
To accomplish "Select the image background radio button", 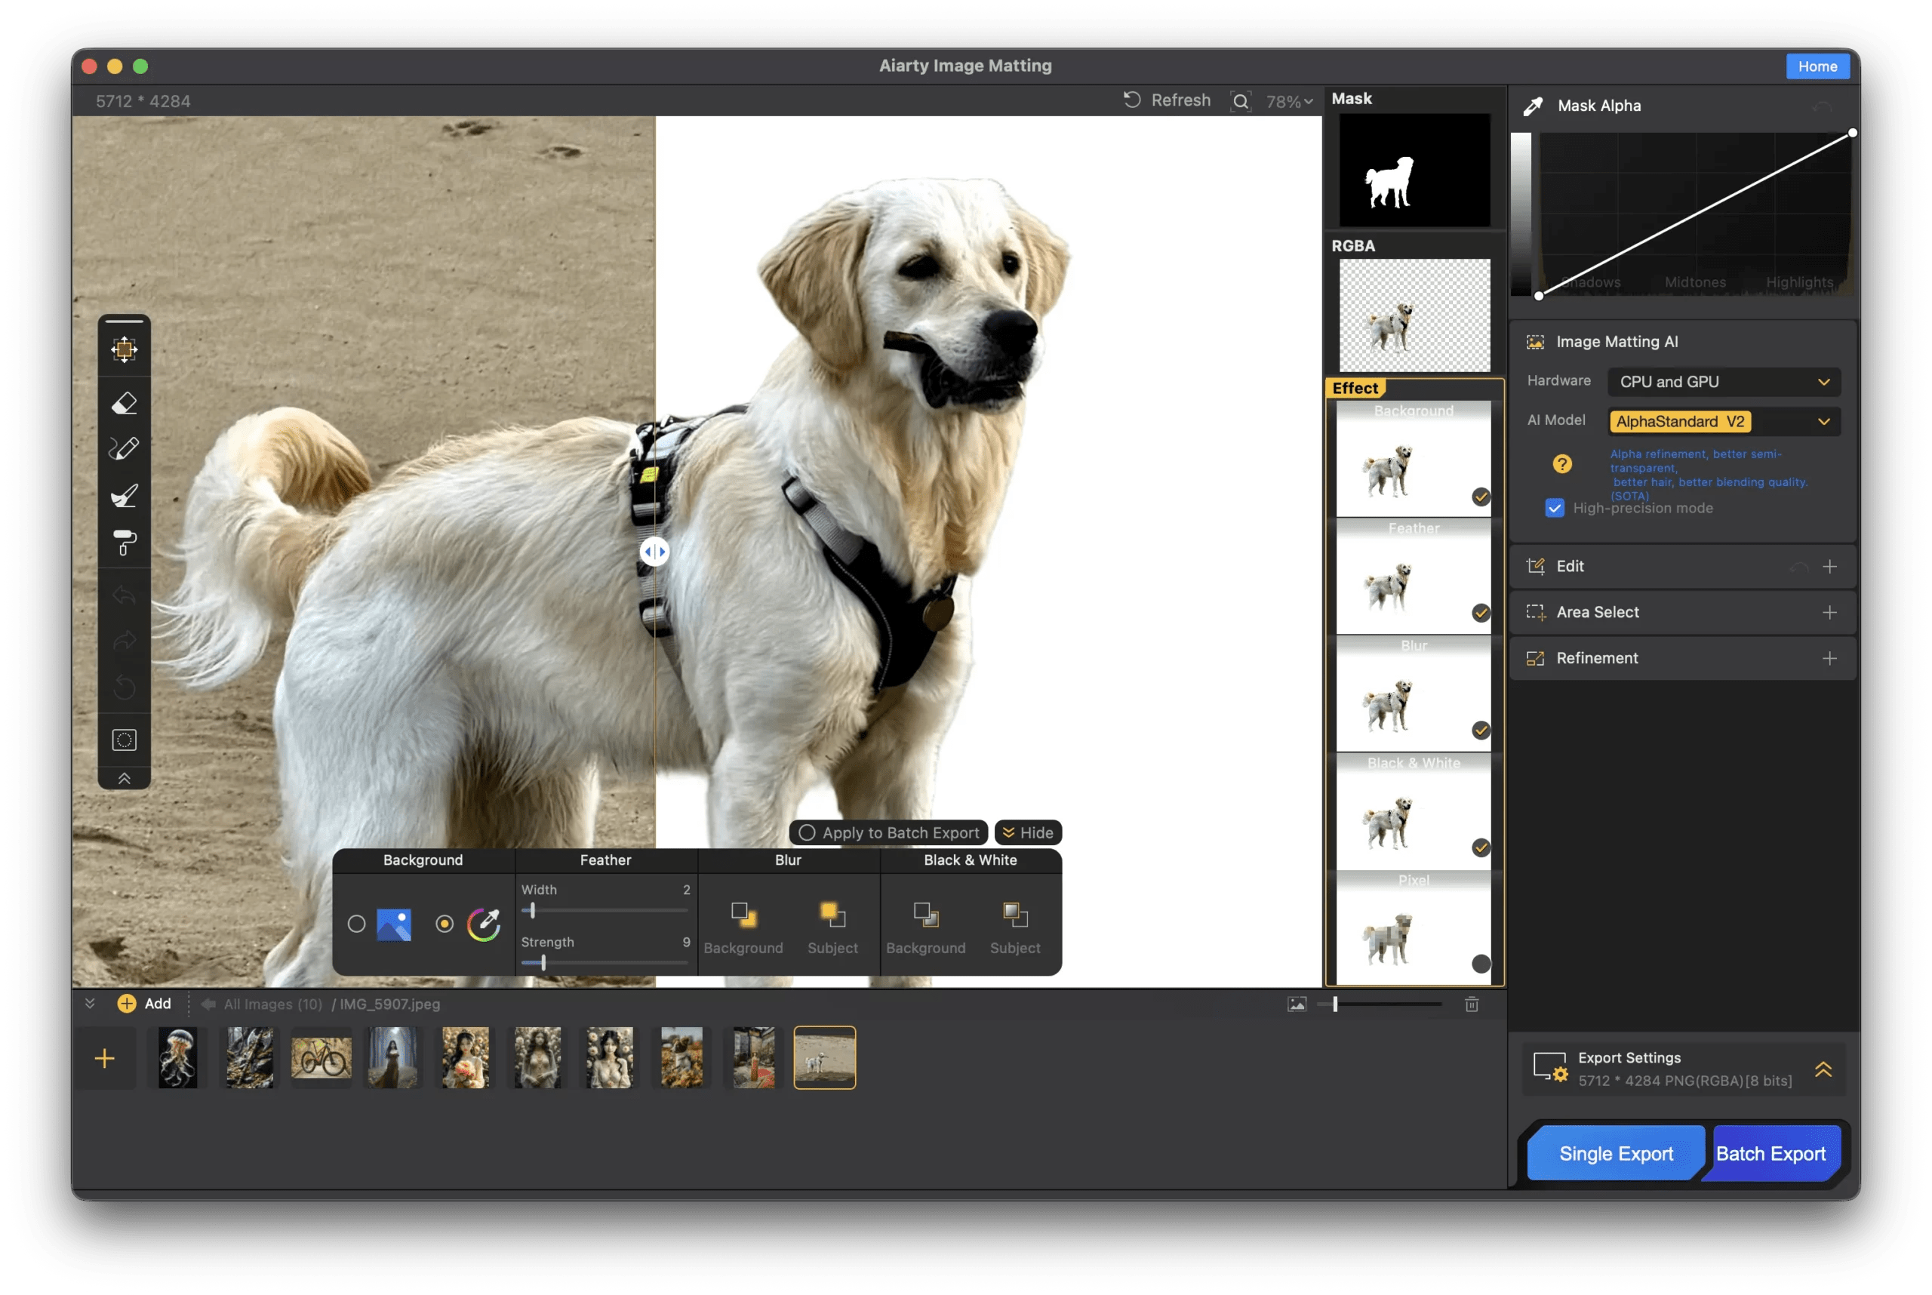I will tap(356, 924).
